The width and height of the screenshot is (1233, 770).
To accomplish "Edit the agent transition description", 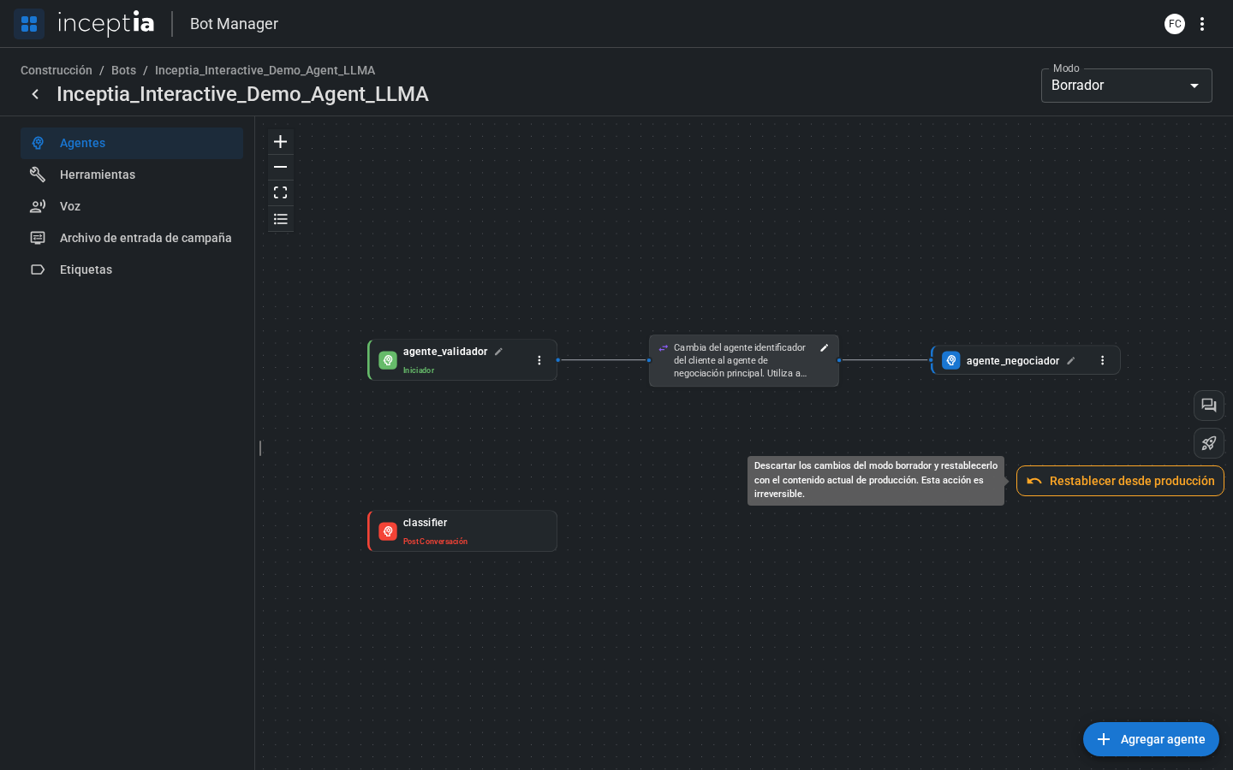I will (x=824, y=347).
